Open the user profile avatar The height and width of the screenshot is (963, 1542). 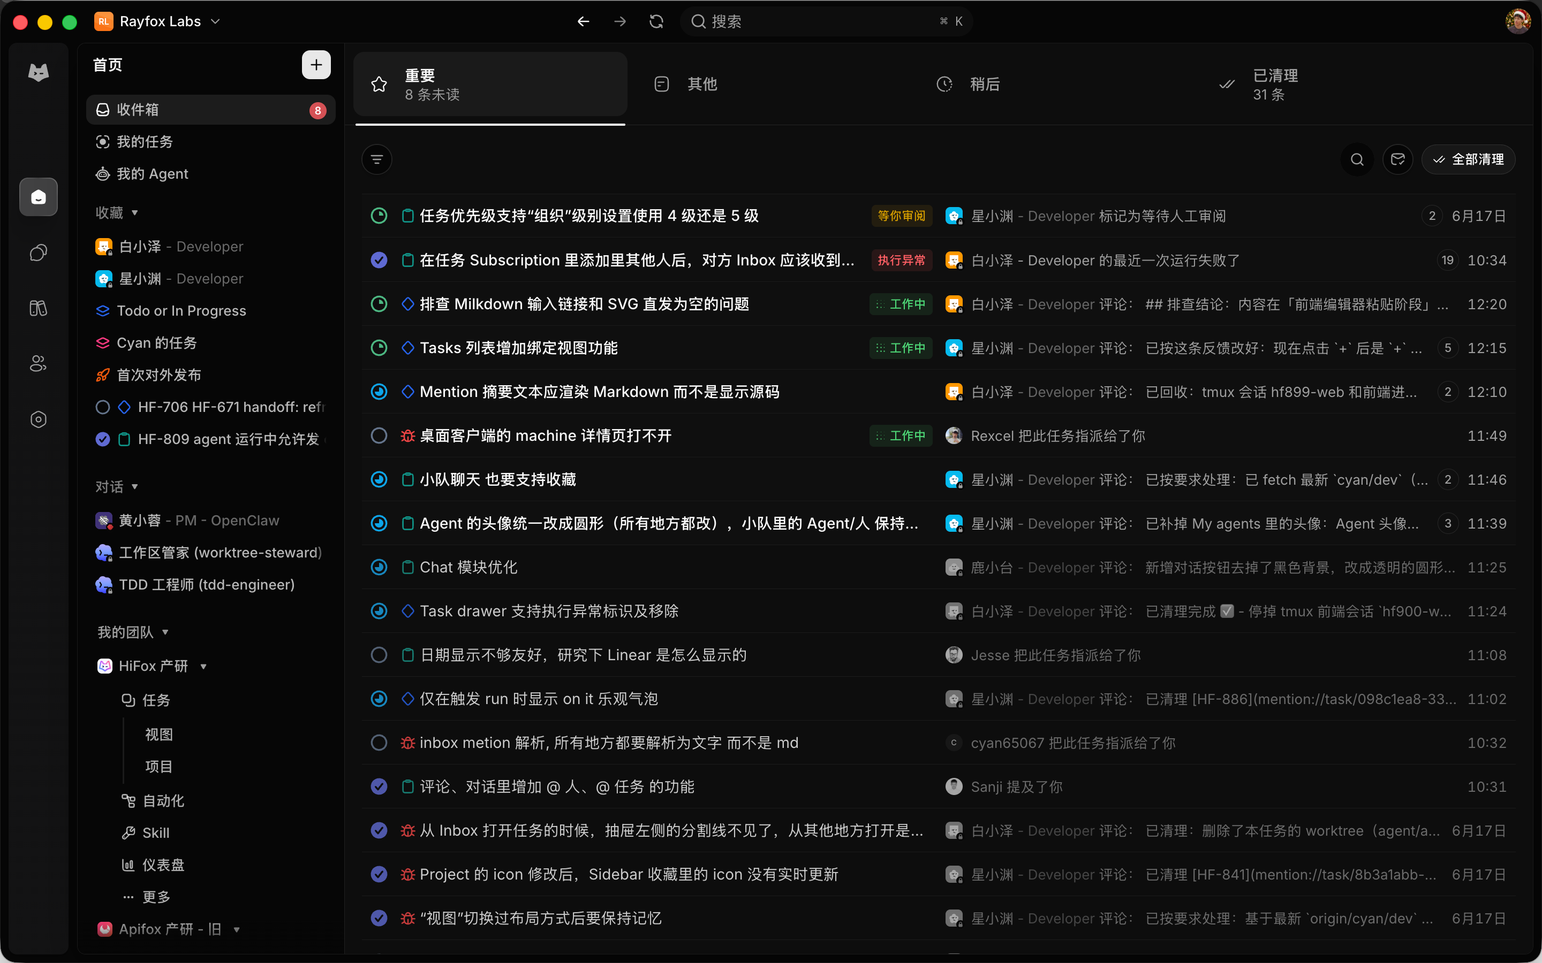tap(1518, 21)
